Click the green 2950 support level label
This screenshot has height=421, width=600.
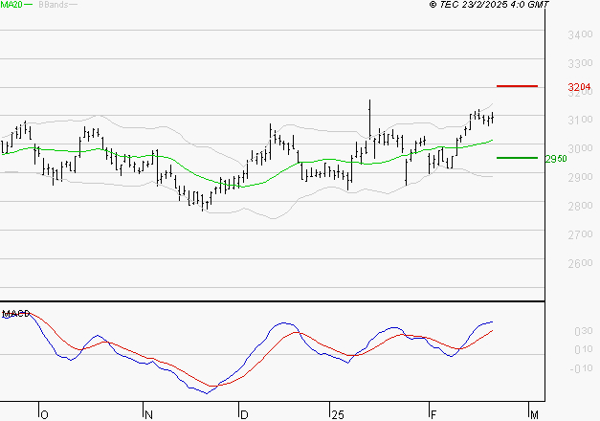[556, 159]
